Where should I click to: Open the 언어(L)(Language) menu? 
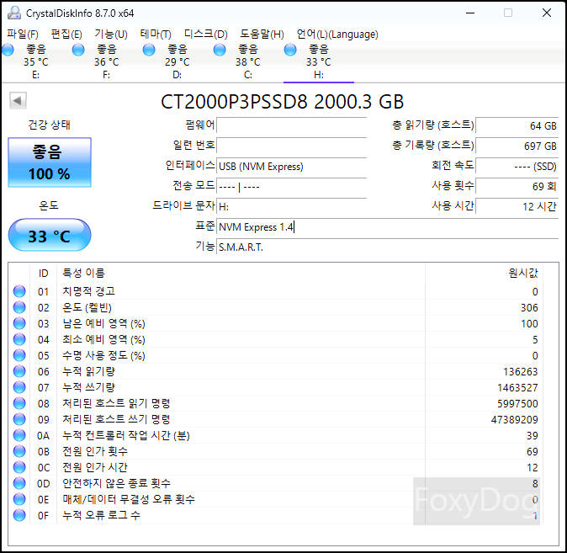[337, 34]
